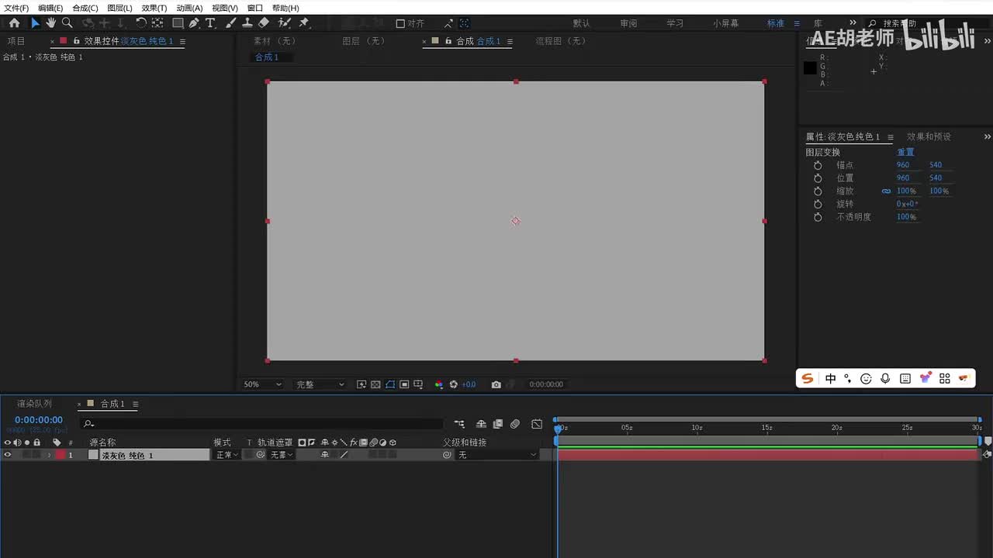Click the channel color management icon in viewer

pyautogui.click(x=439, y=384)
